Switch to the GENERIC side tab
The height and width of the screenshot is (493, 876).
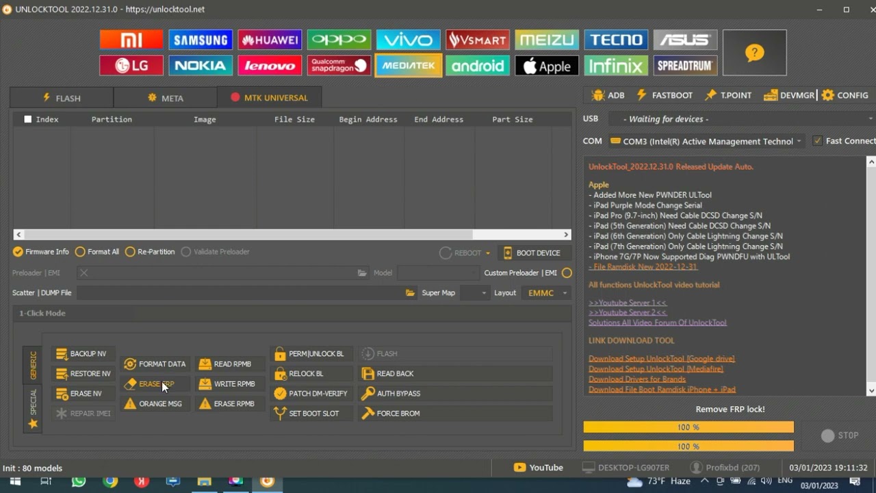[32, 364]
